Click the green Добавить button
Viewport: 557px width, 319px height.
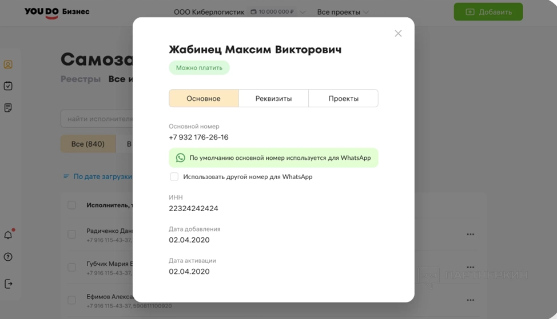pos(488,12)
